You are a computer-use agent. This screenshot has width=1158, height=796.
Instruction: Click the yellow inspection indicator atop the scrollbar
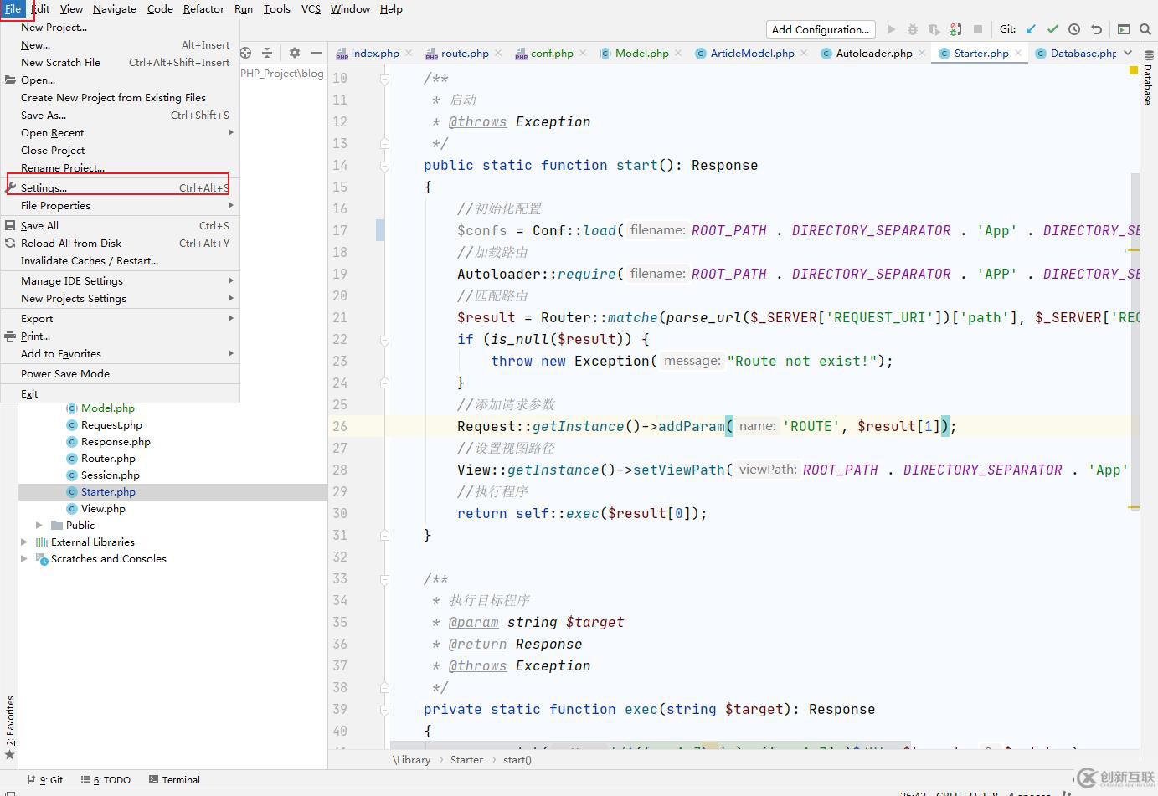[x=1134, y=70]
